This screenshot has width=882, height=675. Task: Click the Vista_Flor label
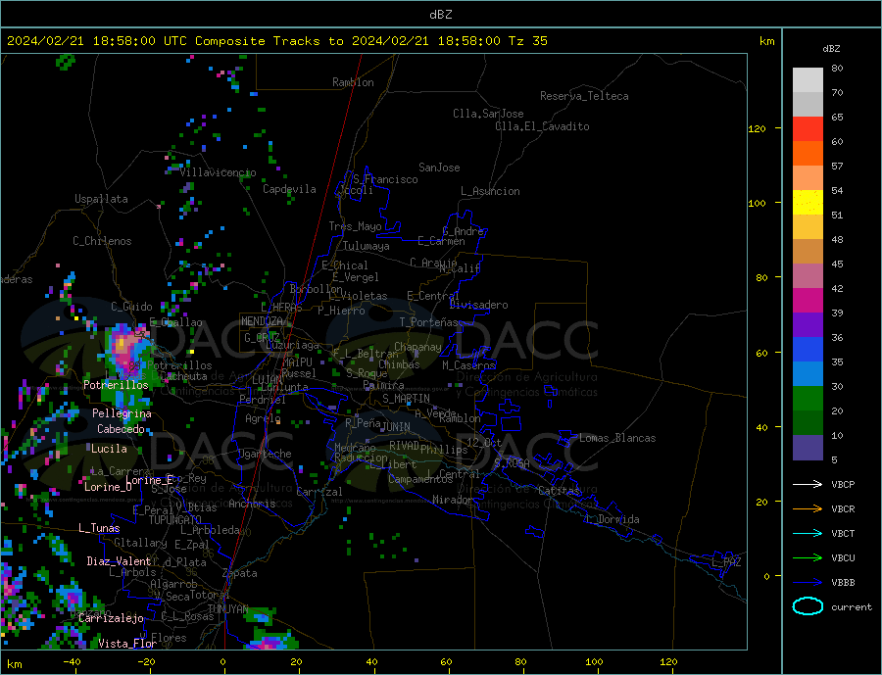[x=127, y=644]
